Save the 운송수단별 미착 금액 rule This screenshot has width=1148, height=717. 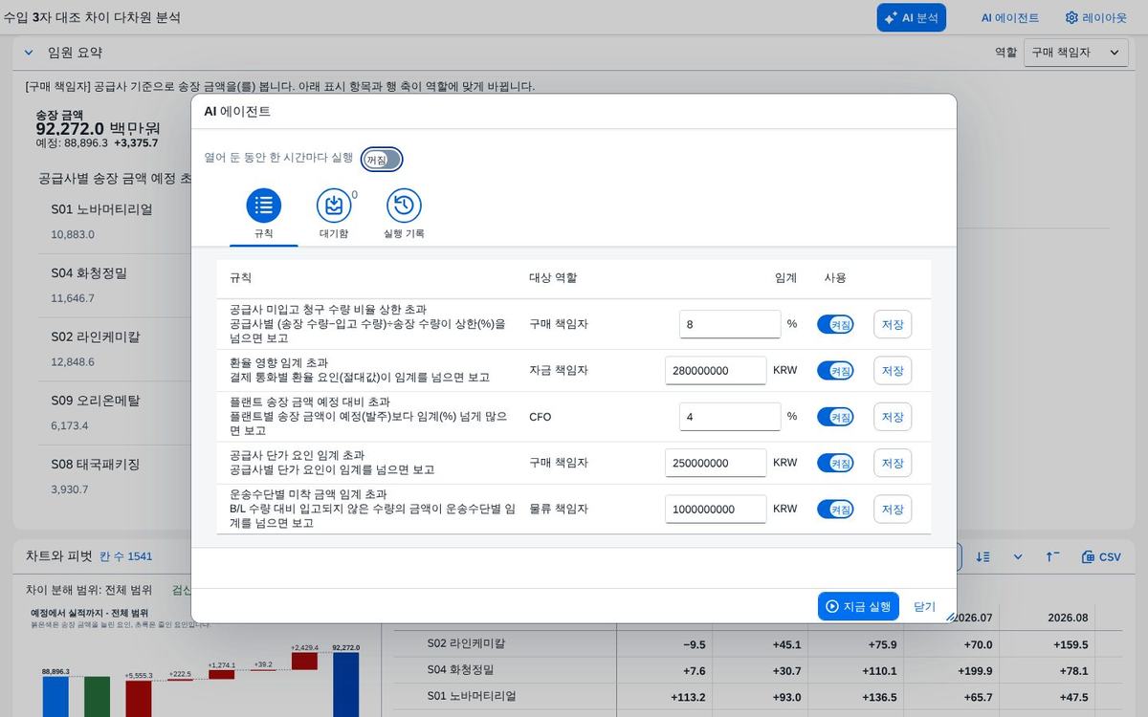(893, 509)
